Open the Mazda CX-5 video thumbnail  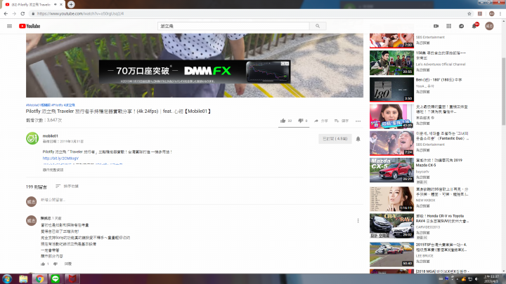point(391,170)
